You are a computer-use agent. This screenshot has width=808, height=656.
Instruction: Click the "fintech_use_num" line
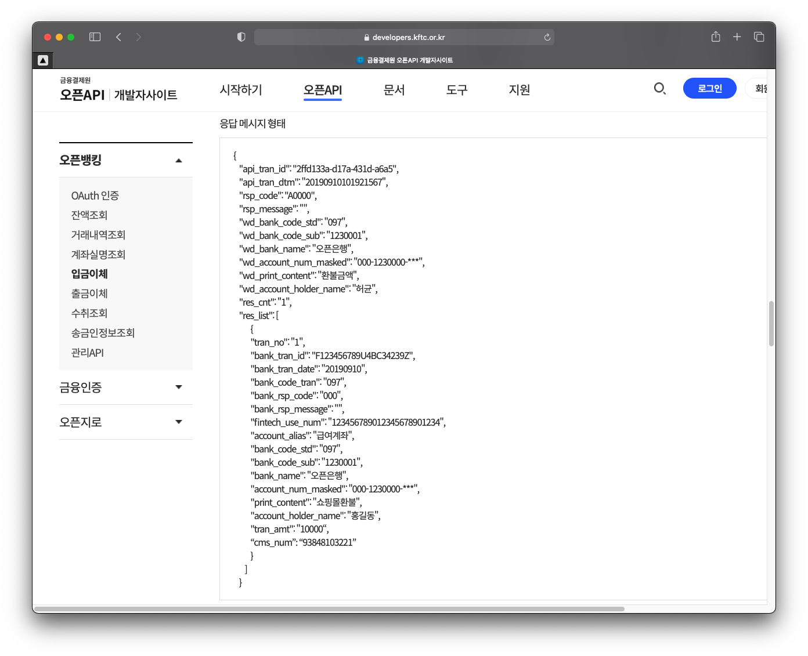[348, 422]
